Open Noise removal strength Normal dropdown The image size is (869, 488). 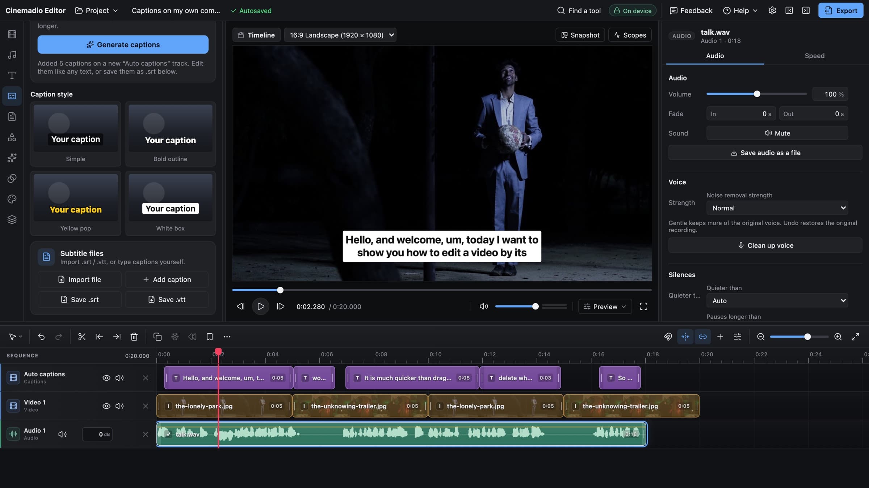[777, 208]
